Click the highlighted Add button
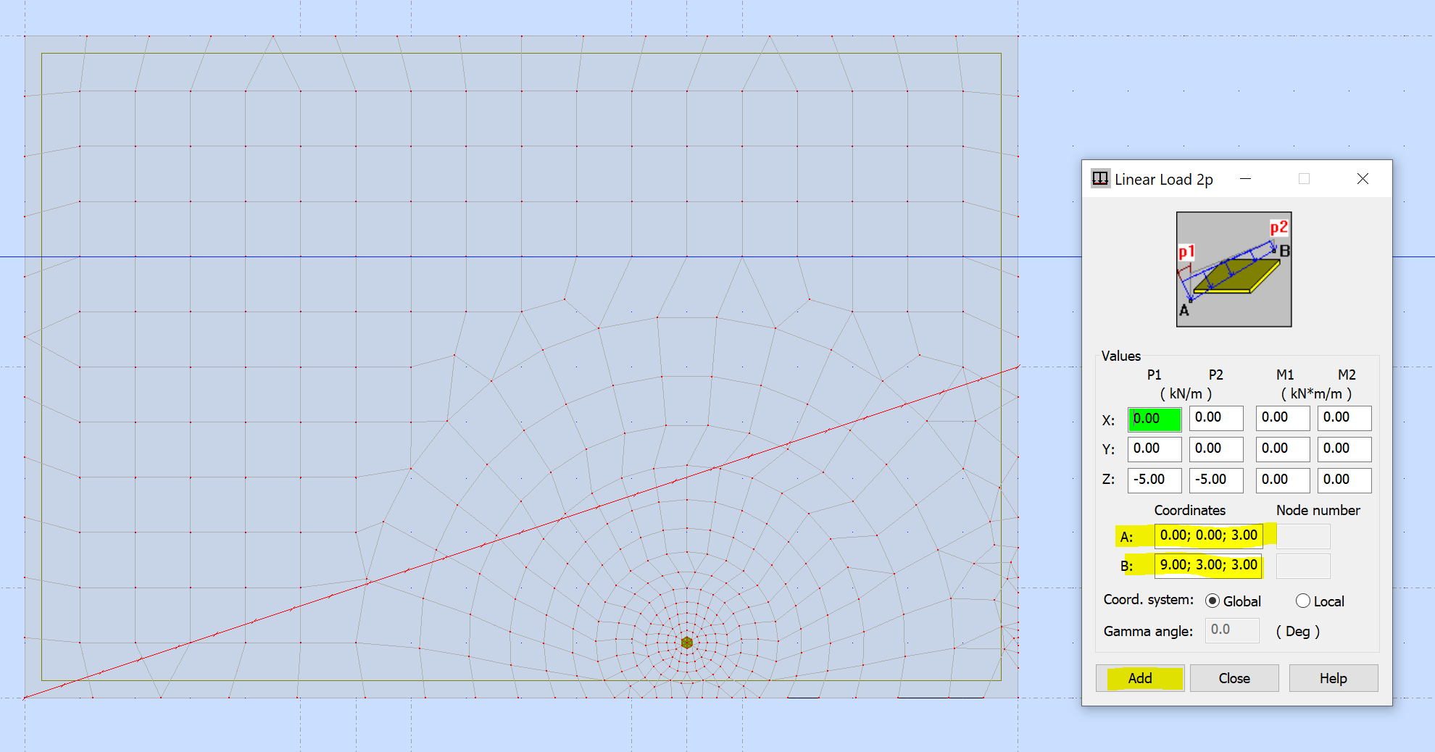The width and height of the screenshot is (1435, 752). click(x=1139, y=677)
